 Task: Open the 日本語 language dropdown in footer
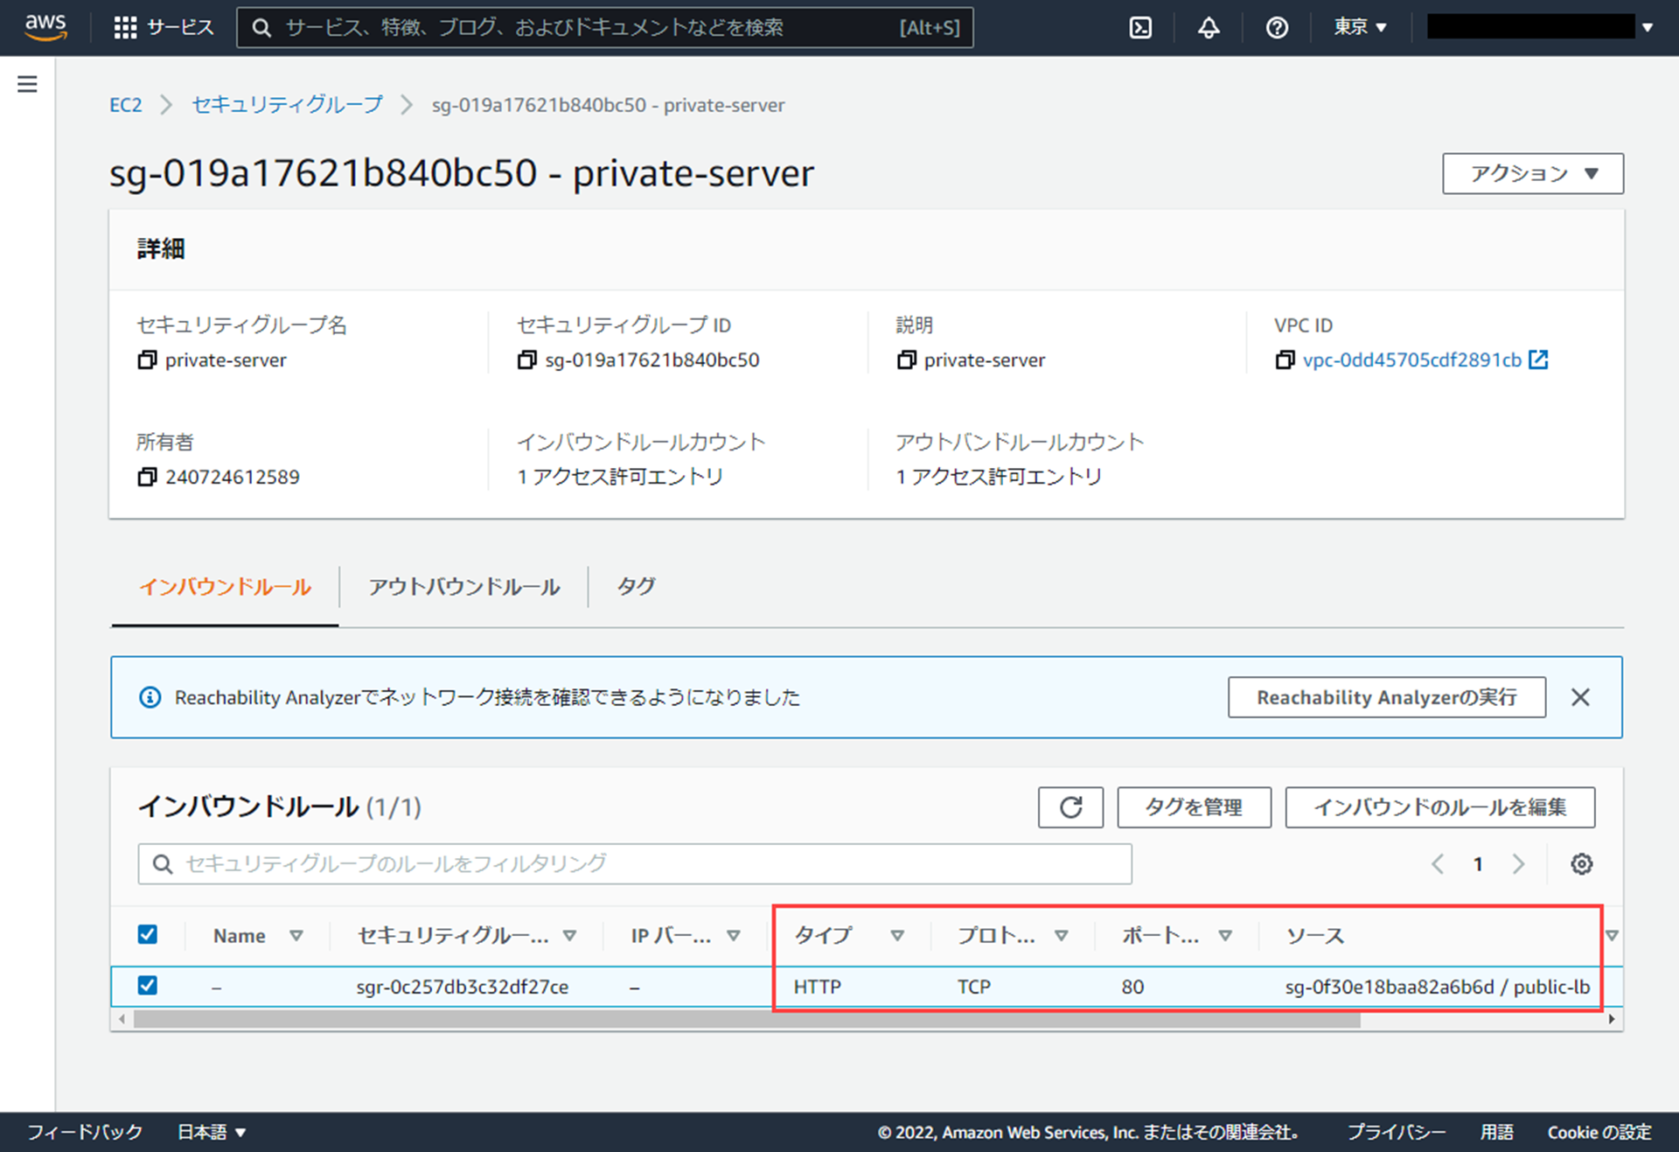pos(212,1132)
